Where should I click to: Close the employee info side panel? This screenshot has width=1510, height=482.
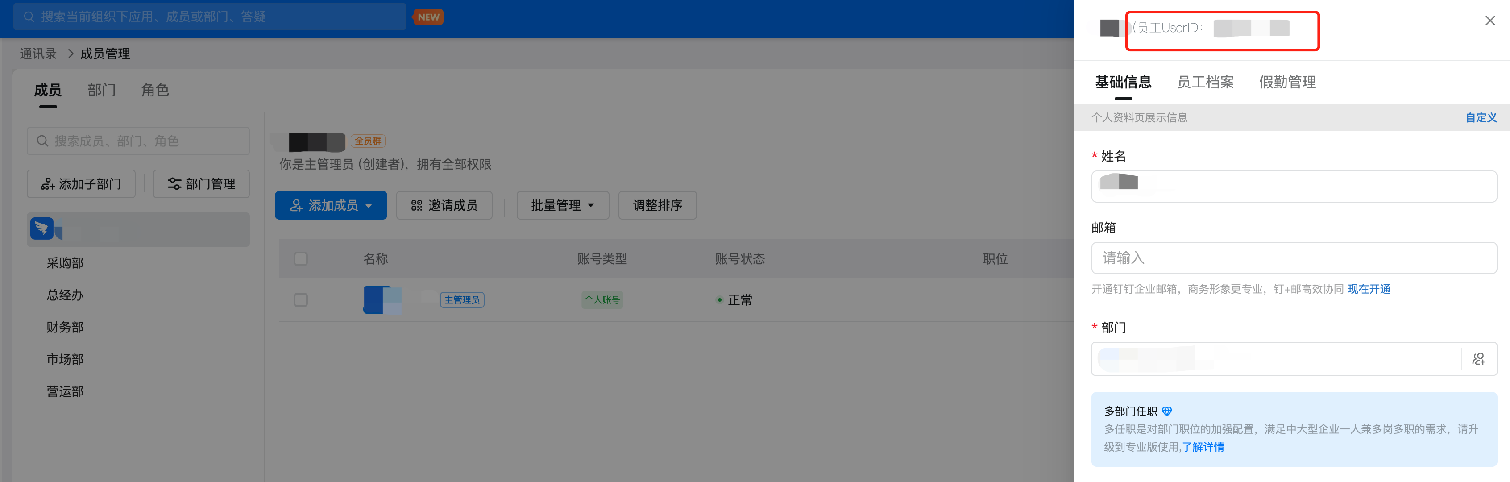1489,21
